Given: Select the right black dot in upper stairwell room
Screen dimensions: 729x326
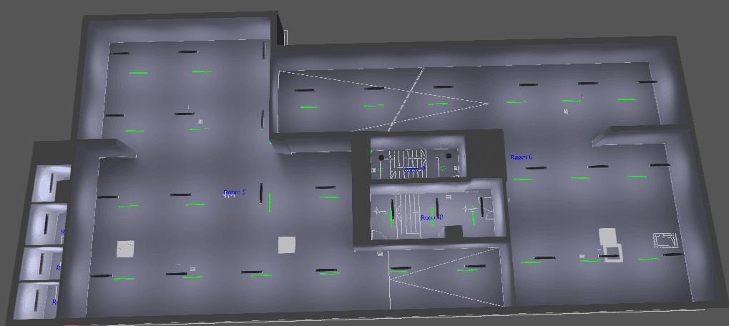Looking at the screenshot, I should 449,155.
